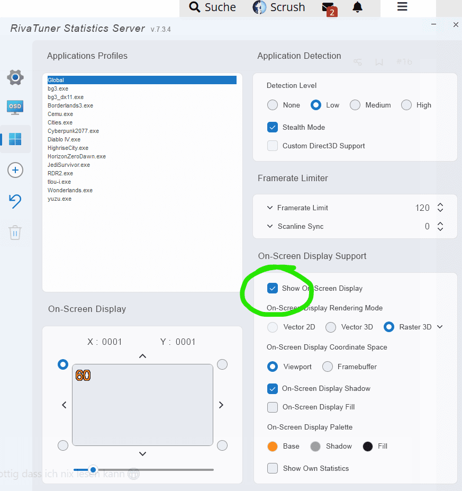Enable On-Screen Display Fill checkbox

point(273,407)
